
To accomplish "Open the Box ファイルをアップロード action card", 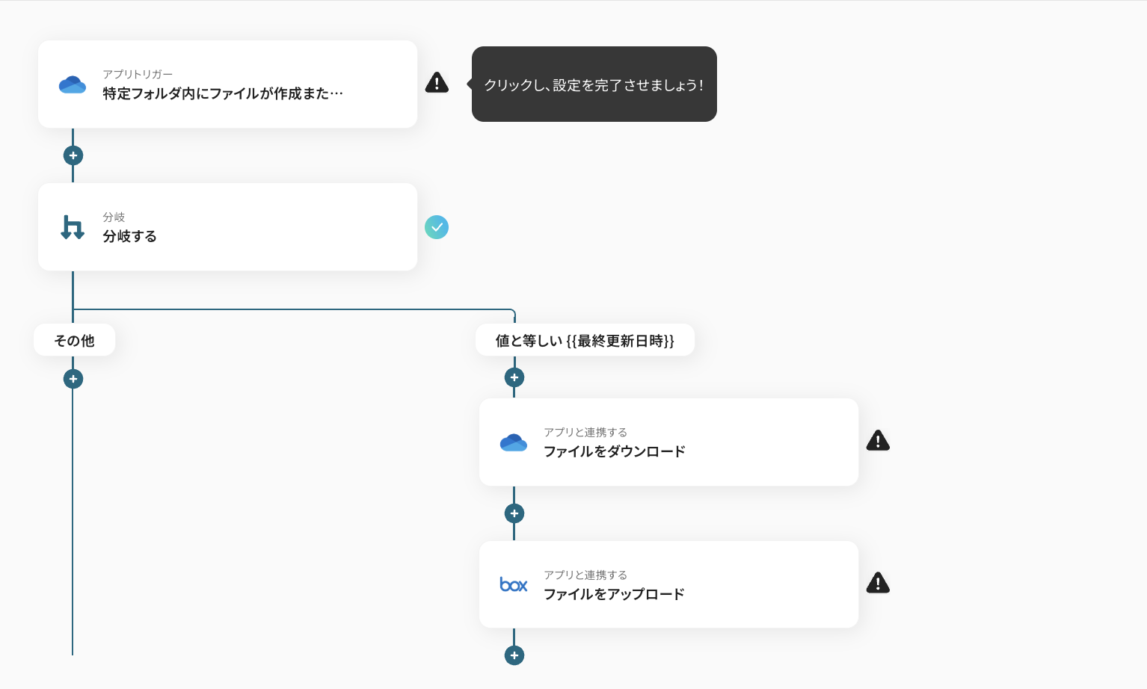I will 668,584.
